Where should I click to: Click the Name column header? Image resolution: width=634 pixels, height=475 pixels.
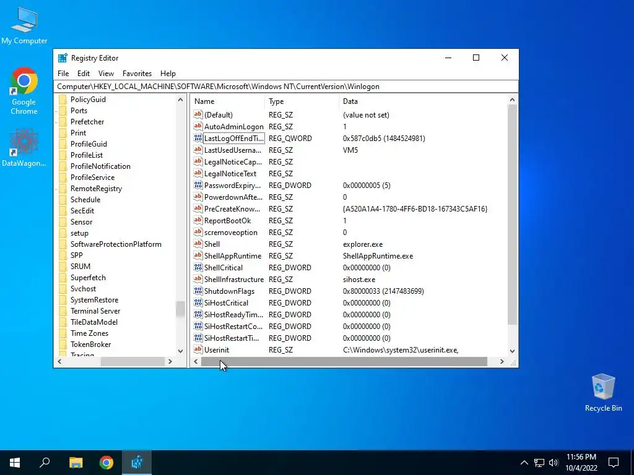228,101
